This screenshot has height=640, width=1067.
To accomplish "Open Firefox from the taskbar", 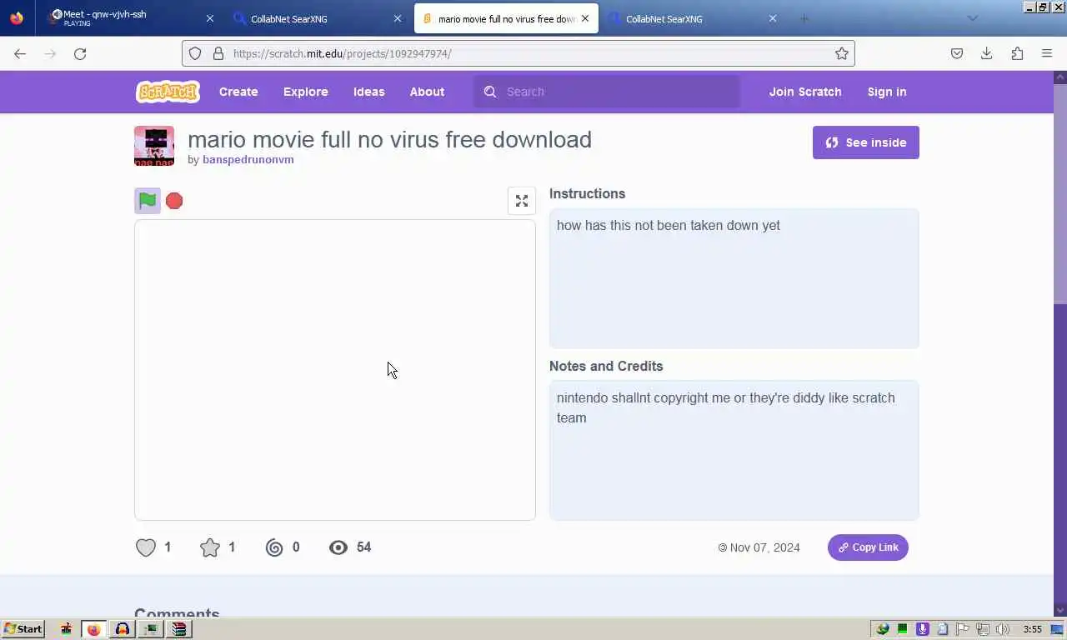I will (93, 629).
